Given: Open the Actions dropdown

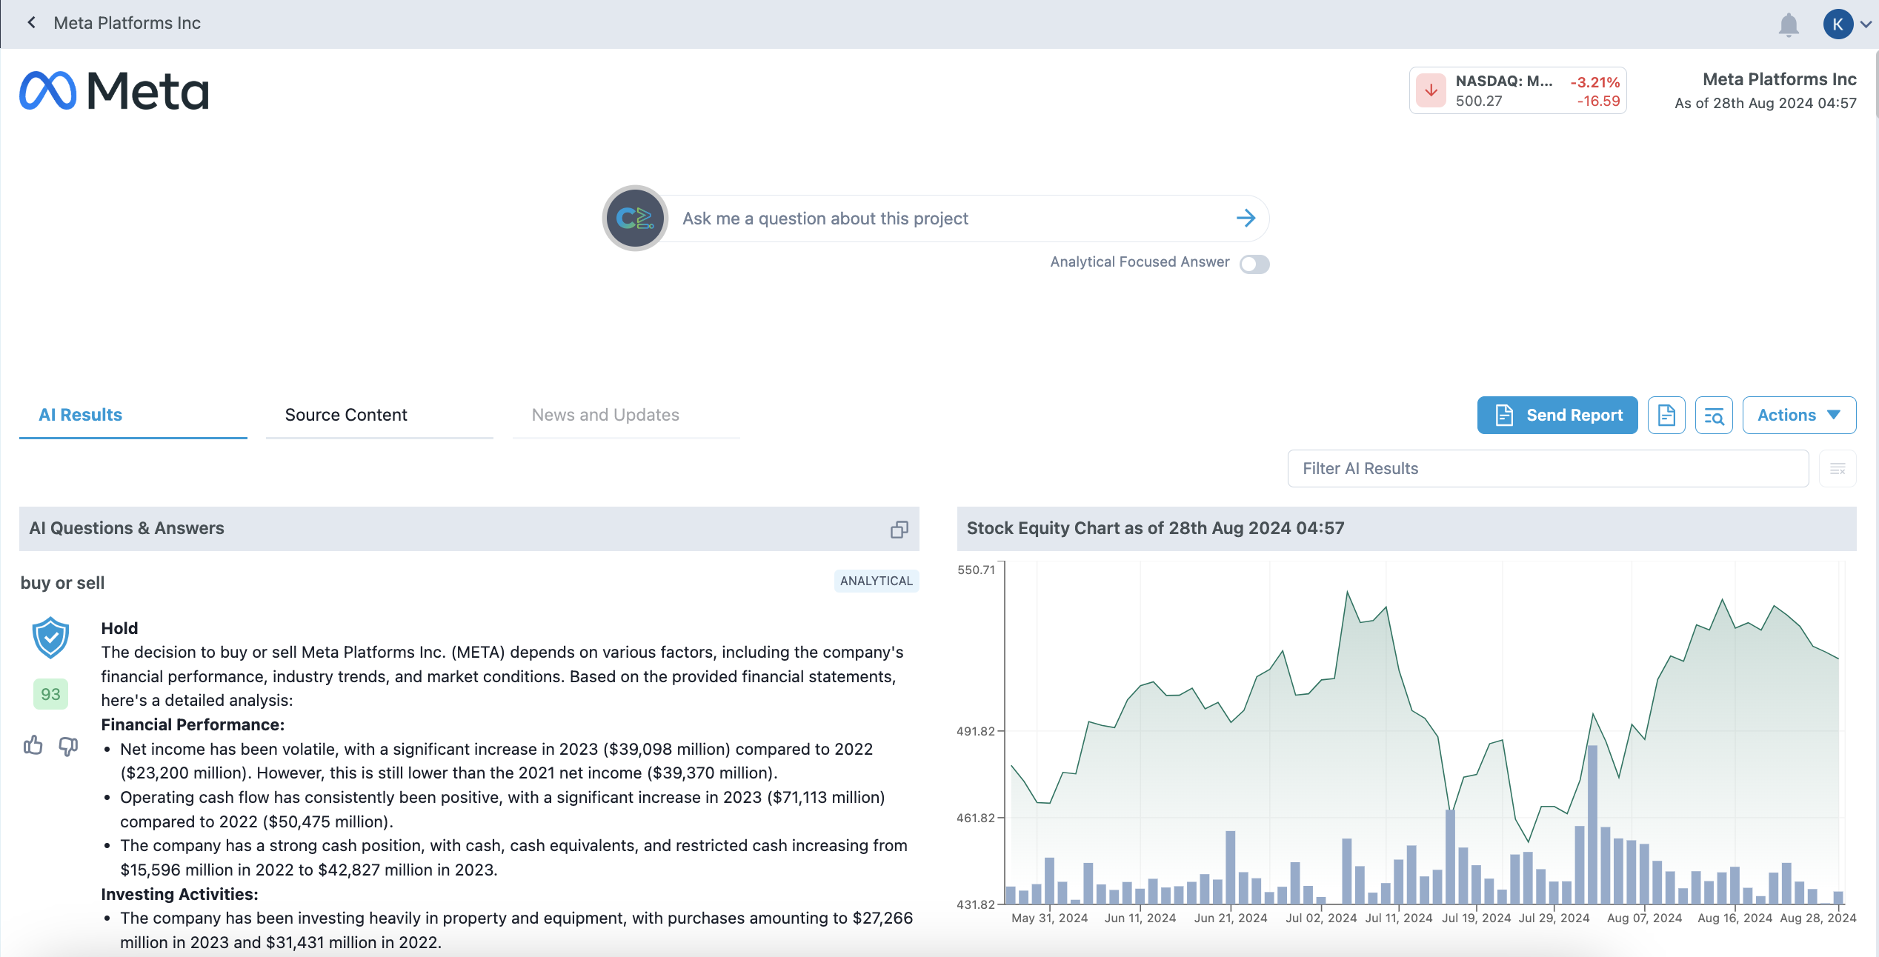Looking at the screenshot, I should [x=1799, y=415].
